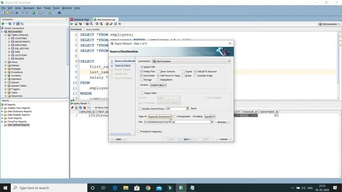Click the wizard steps horizontal scrollbar
This screenshot has height=192, width=342.
(121, 134)
